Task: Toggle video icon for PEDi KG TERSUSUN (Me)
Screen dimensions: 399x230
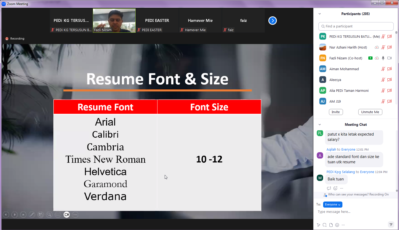Action: (x=389, y=37)
